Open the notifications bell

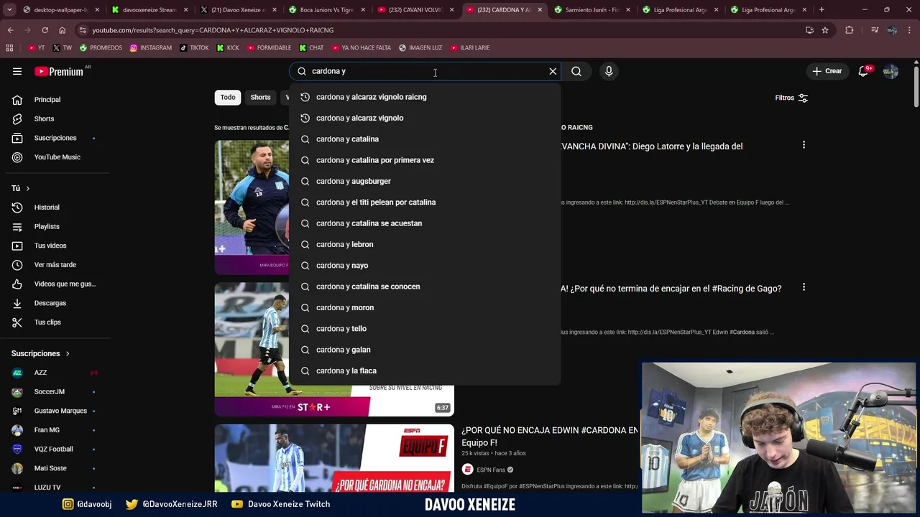tap(863, 71)
